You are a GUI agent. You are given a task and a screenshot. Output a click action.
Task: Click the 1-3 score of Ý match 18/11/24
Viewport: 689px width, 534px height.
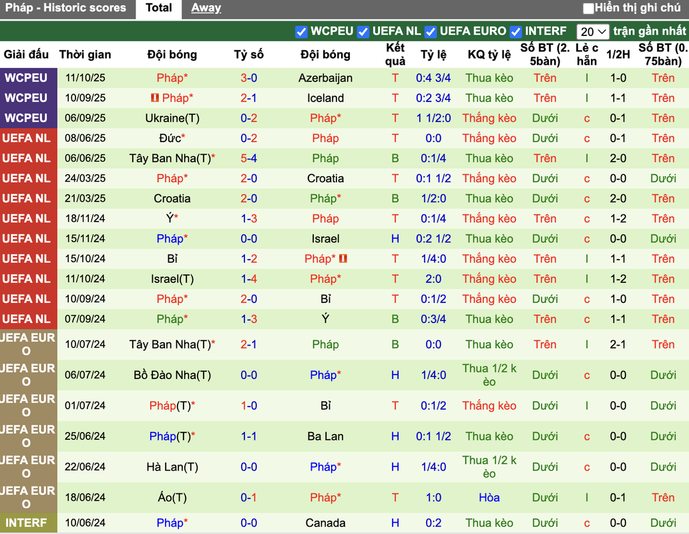pyautogui.click(x=249, y=218)
